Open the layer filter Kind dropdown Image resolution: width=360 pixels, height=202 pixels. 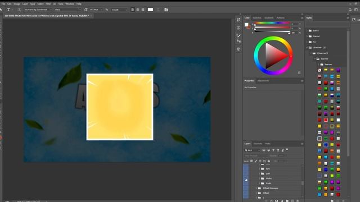tap(252, 150)
